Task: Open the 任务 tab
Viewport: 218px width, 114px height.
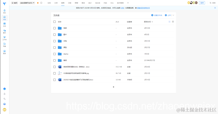Action: pos(49,3)
